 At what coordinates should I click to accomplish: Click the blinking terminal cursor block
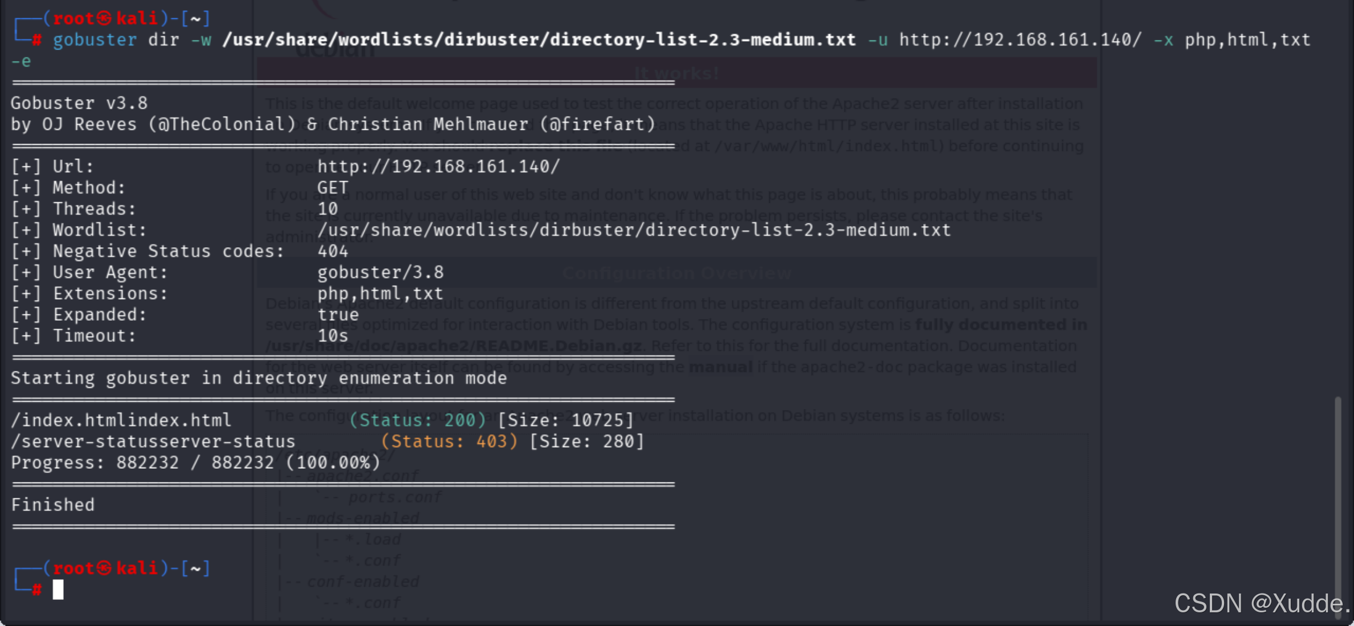tap(58, 590)
